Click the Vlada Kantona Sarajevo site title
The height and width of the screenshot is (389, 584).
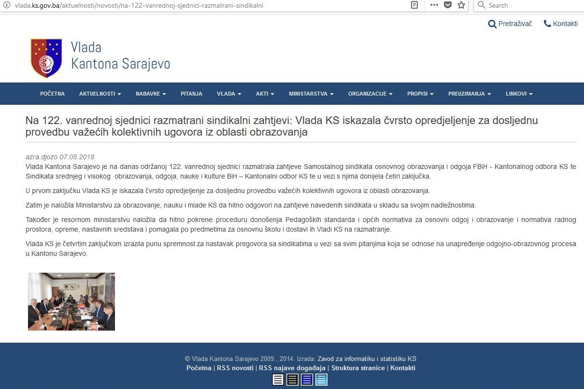tap(120, 56)
